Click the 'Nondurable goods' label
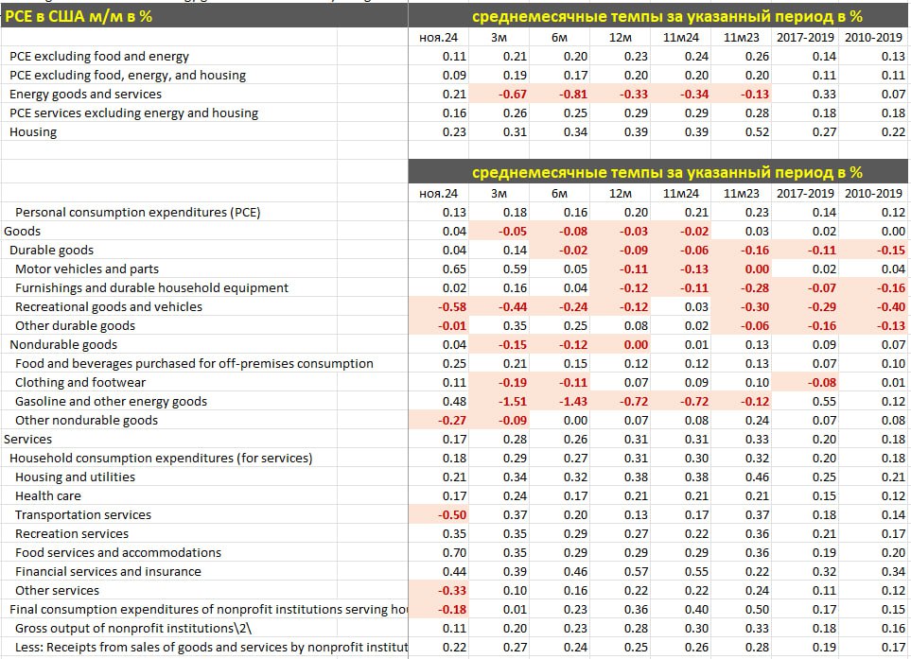This screenshot has height=659, width=911. (63, 345)
